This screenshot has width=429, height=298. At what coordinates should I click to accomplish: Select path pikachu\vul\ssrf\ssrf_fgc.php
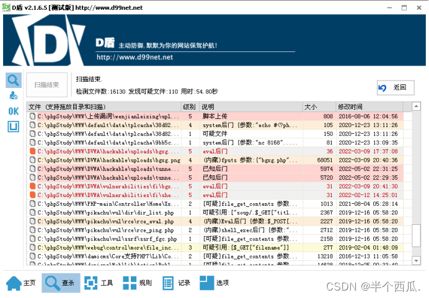pos(107,239)
